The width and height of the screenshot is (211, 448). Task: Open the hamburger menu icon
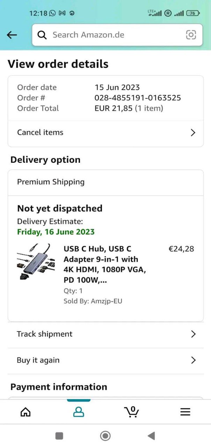point(185,412)
